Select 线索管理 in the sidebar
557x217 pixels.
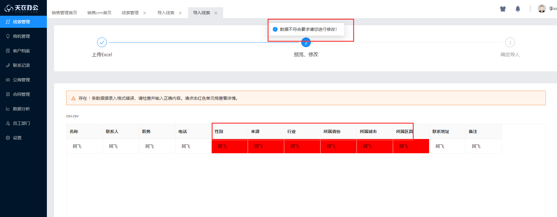(x=23, y=22)
